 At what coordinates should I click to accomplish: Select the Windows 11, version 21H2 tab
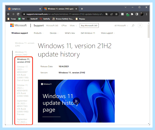click(x=60, y=9)
